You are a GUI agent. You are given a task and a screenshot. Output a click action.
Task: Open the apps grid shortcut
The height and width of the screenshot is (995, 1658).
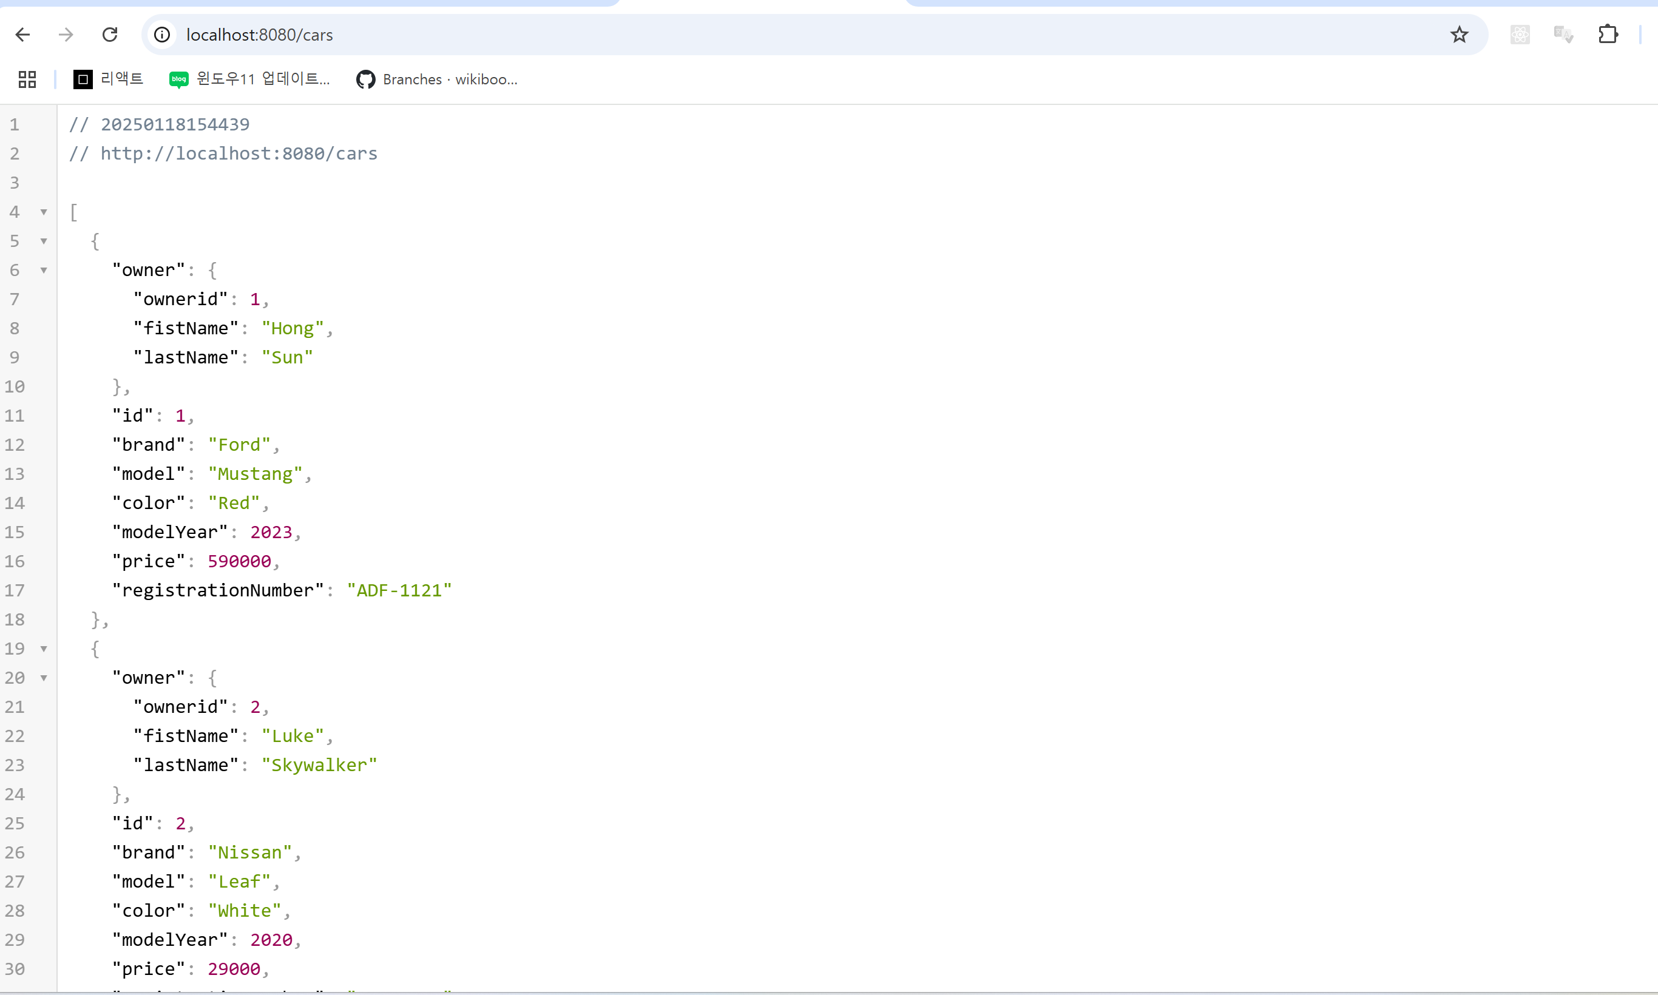[x=27, y=80]
